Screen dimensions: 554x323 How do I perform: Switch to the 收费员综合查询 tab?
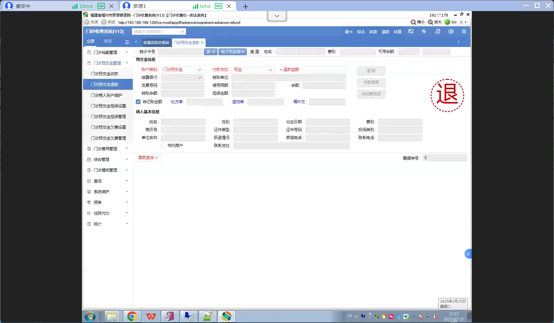coord(156,42)
